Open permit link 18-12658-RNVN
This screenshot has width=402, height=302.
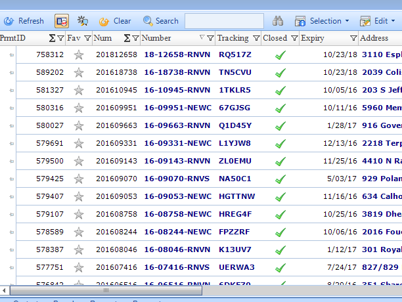point(177,54)
